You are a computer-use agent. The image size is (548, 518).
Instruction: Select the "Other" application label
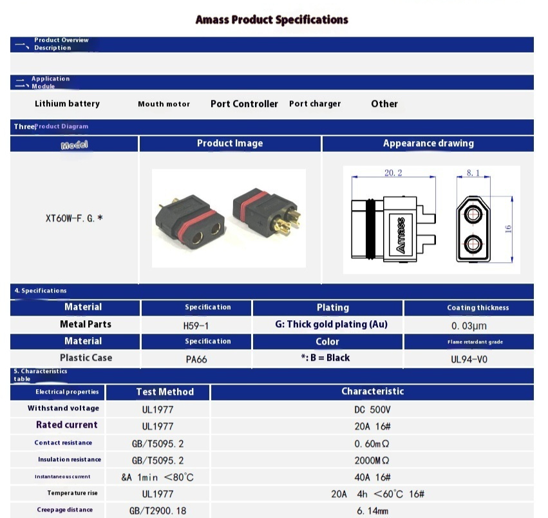[384, 104]
